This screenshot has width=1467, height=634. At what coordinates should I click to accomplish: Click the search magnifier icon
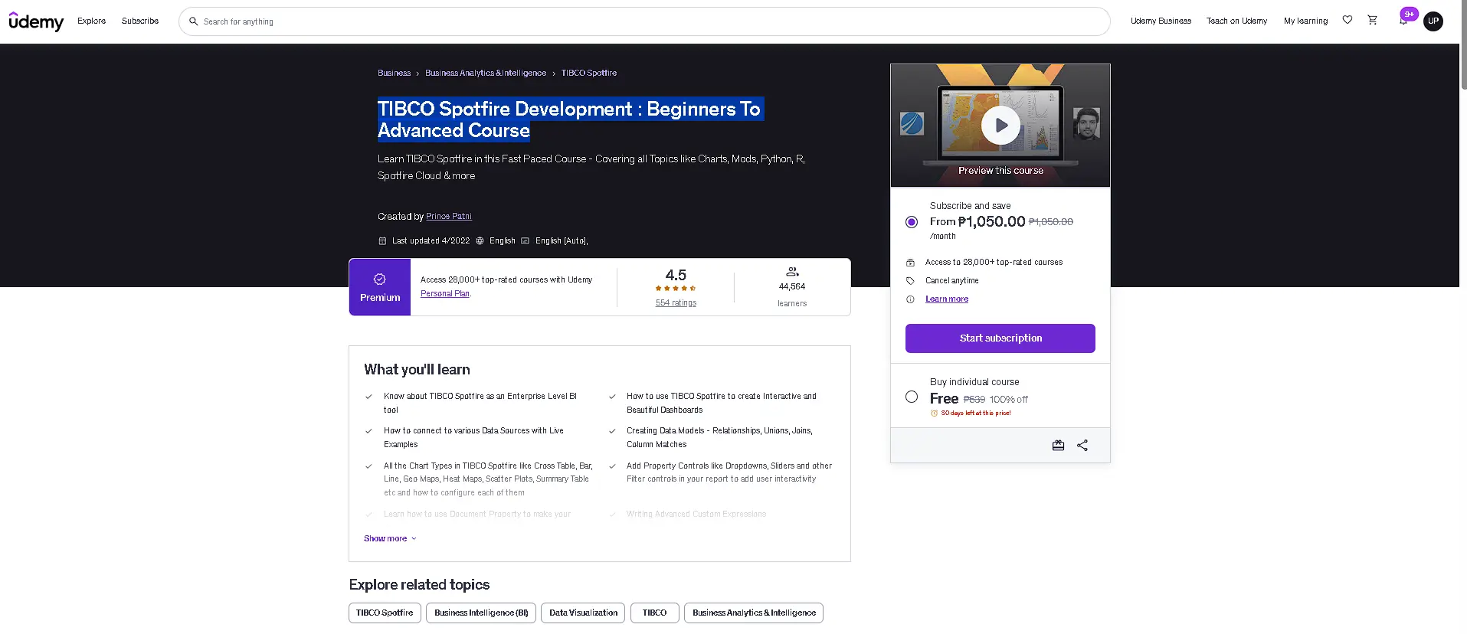pos(194,21)
